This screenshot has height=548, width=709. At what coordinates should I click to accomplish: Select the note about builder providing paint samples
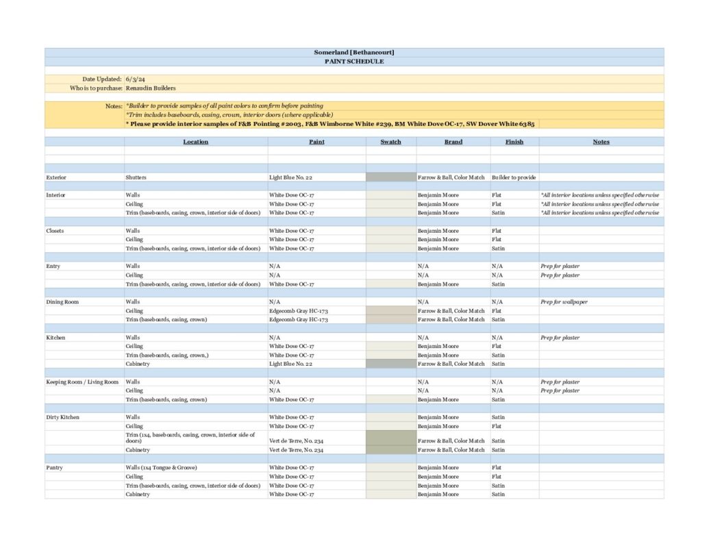pos(224,105)
